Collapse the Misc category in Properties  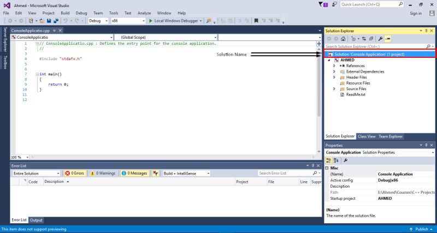[327, 168]
